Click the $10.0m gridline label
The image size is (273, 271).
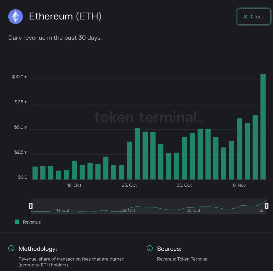(20, 77)
